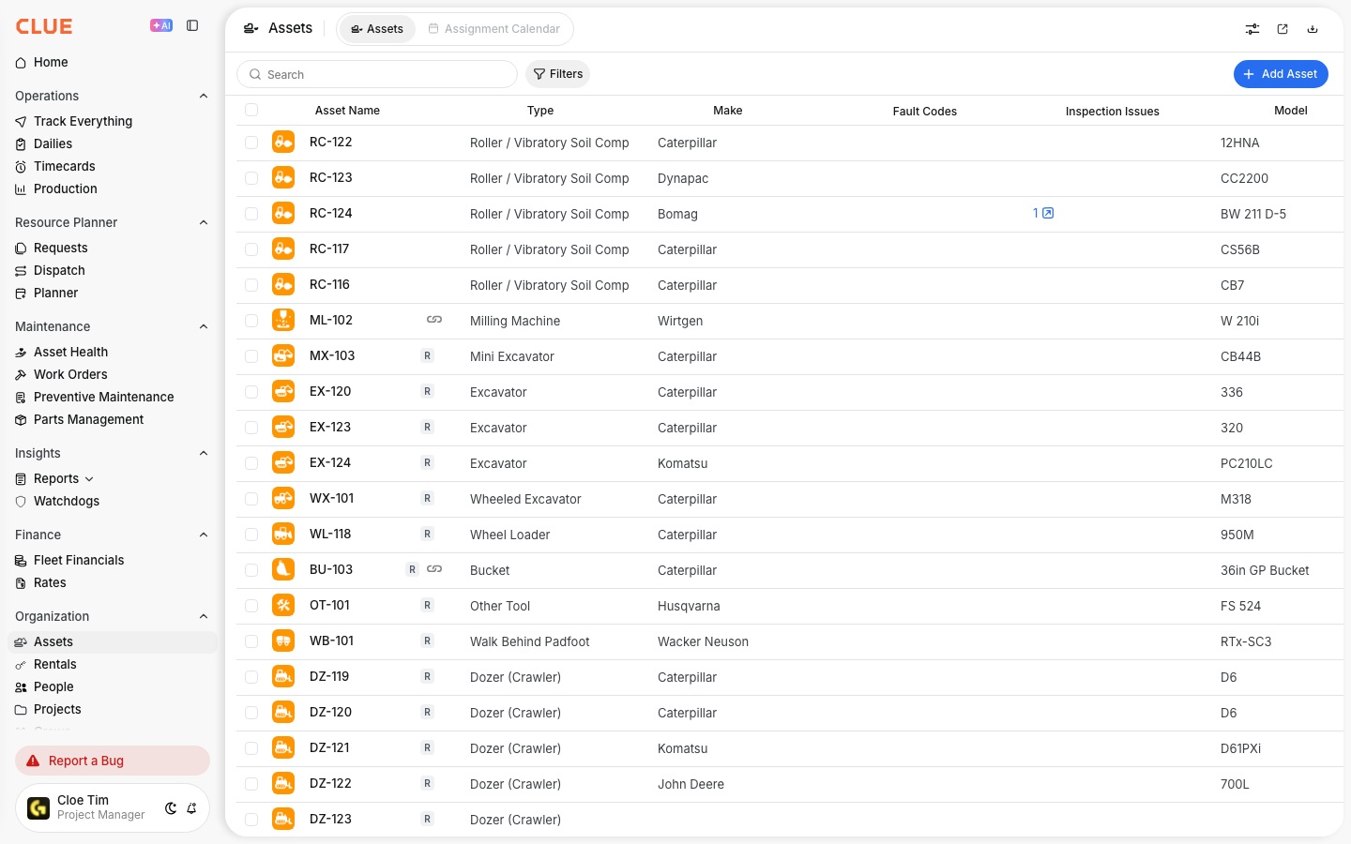Select the DZ-122 row checkbox

click(x=251, y=784)
